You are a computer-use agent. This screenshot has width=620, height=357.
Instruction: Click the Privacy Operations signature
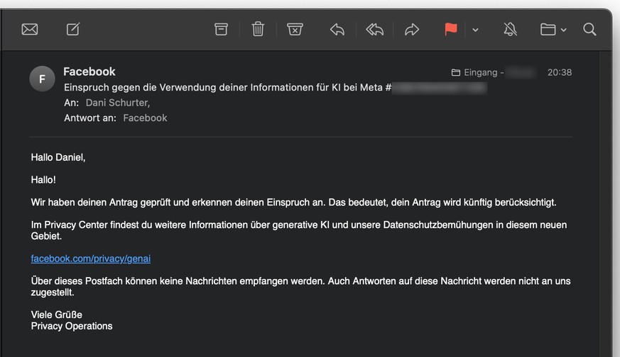tap(72, 327)
